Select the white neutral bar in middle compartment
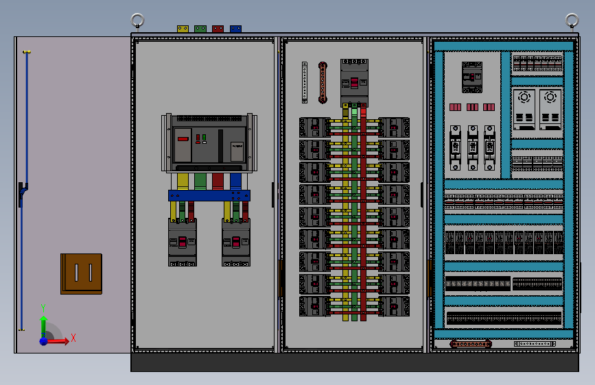This screenshot has width=595, height=385. coord(304,82)
